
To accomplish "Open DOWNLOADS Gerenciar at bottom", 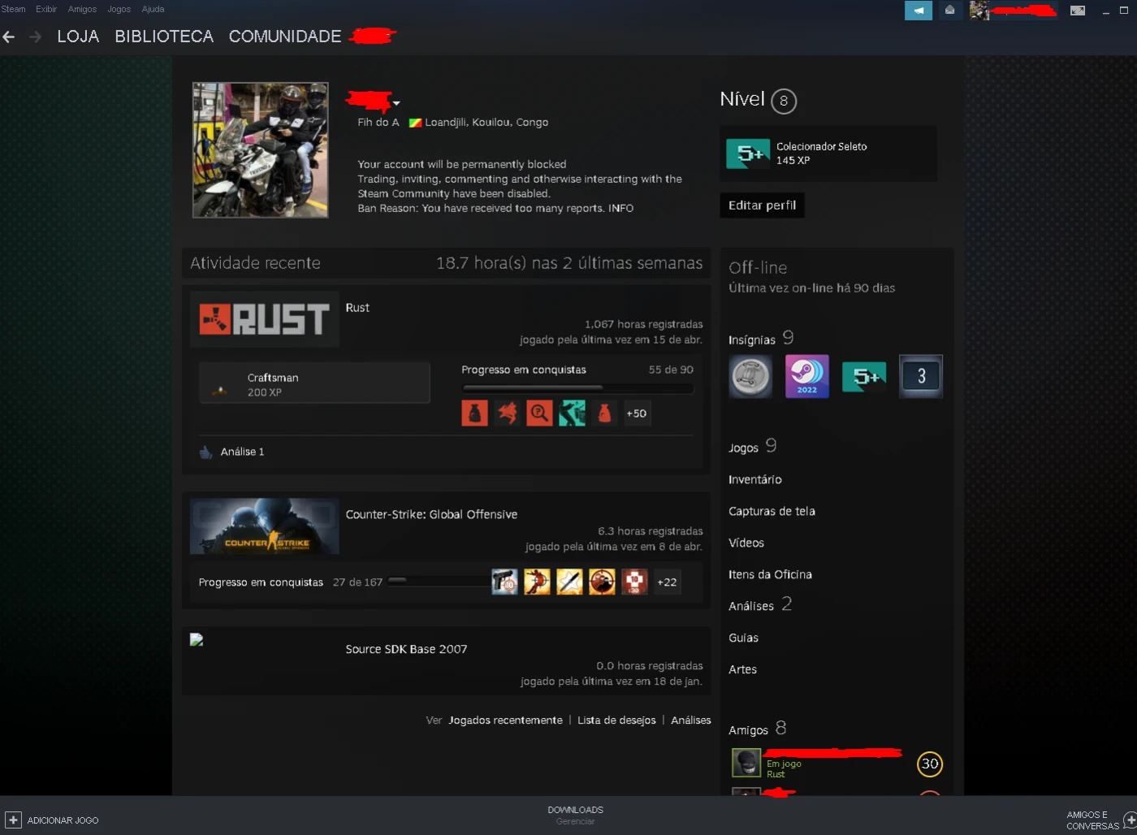I will 575,816.
